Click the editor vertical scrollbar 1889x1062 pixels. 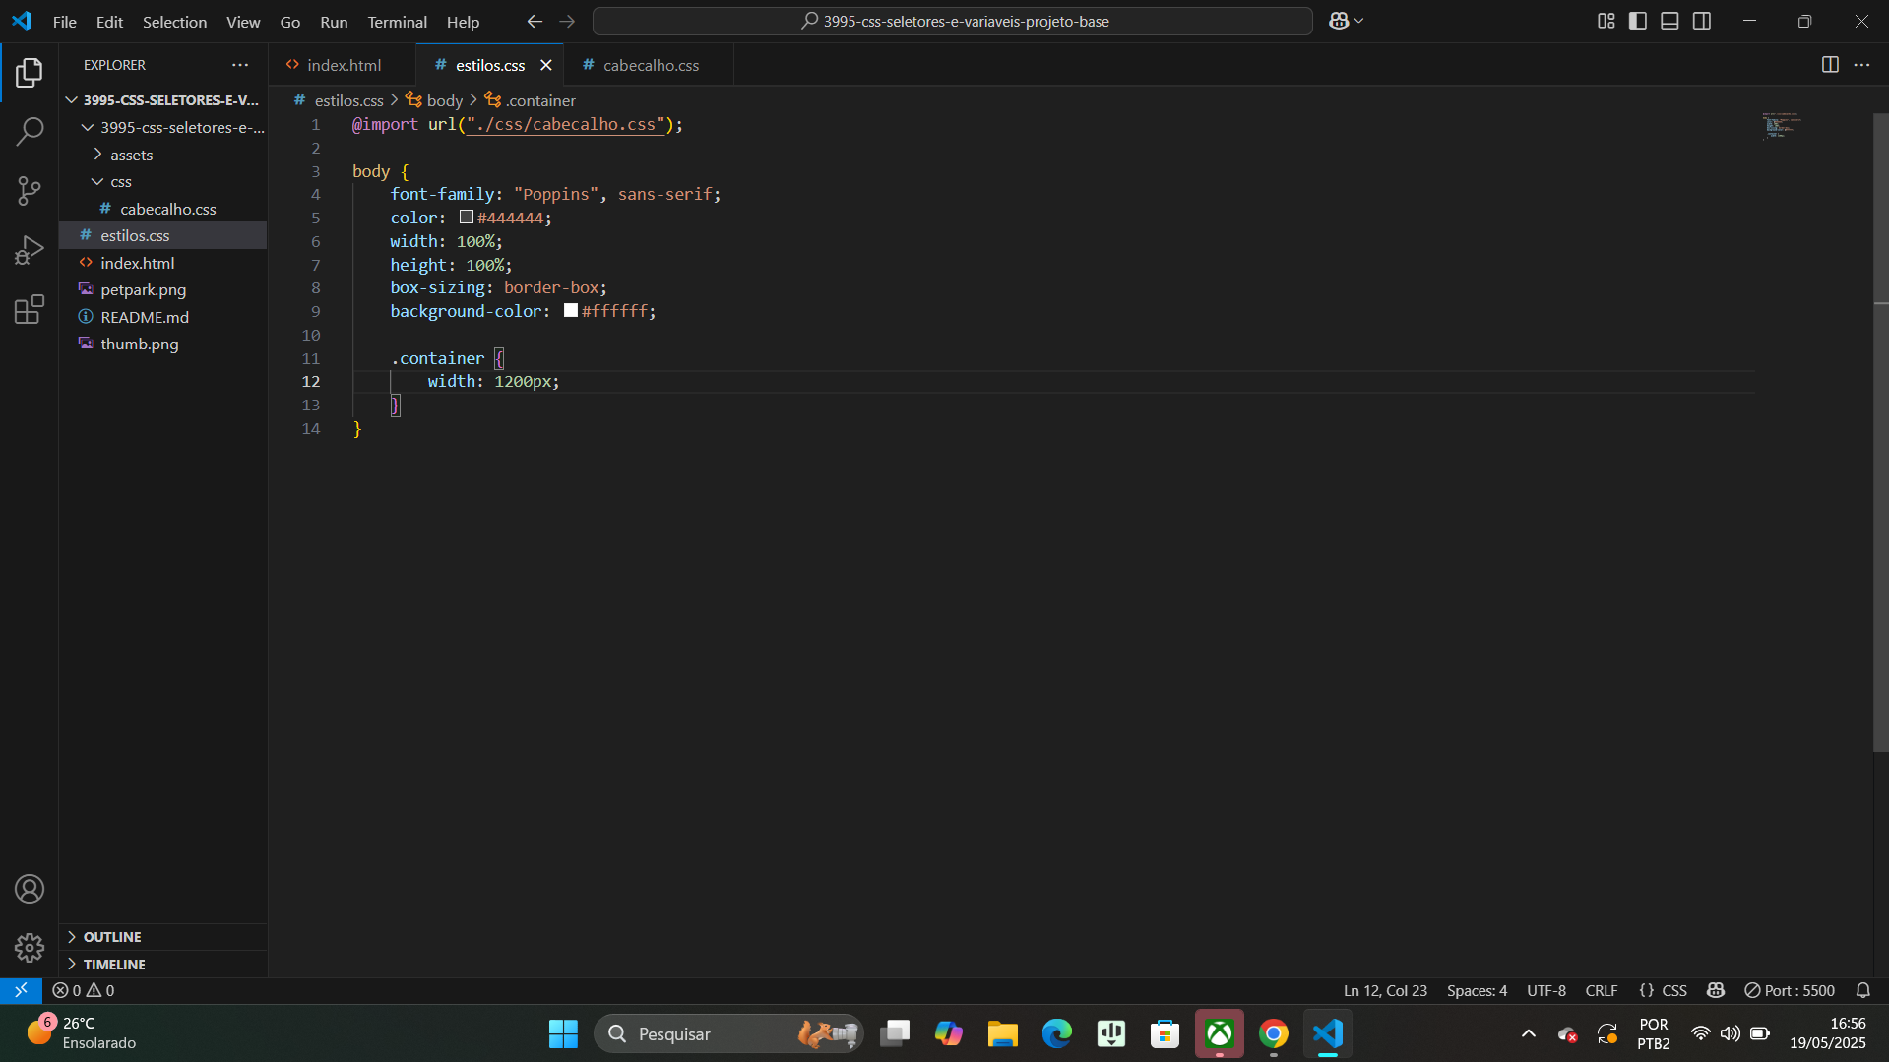click(1880, 433)
